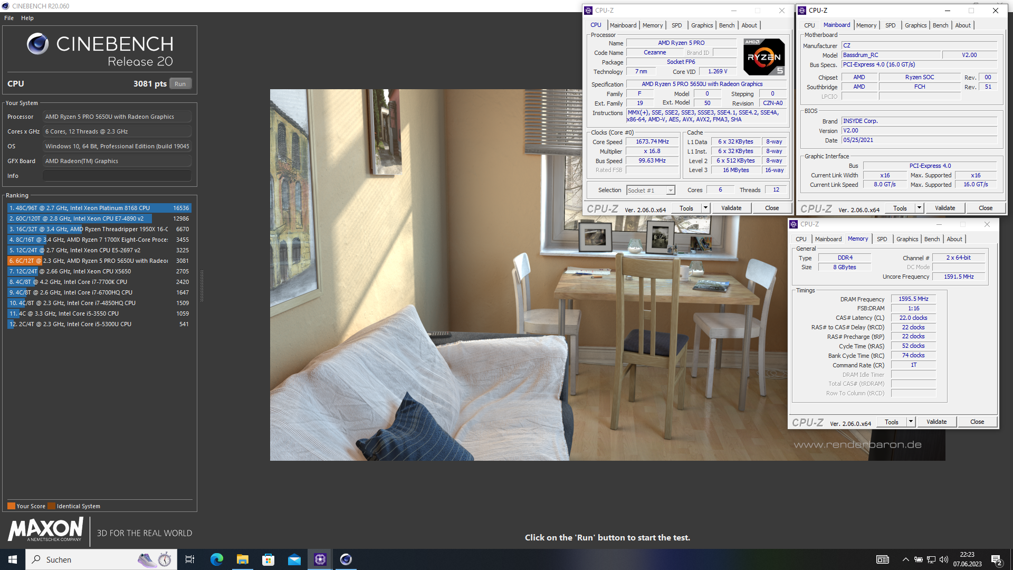The width and height of the screenshot is (1013, 570).
Task: Select ranking row Intel Core i5-5300U CPU
Action: point(99,324)
